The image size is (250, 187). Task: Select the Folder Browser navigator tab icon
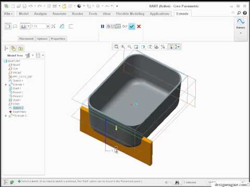coord(13,48)
